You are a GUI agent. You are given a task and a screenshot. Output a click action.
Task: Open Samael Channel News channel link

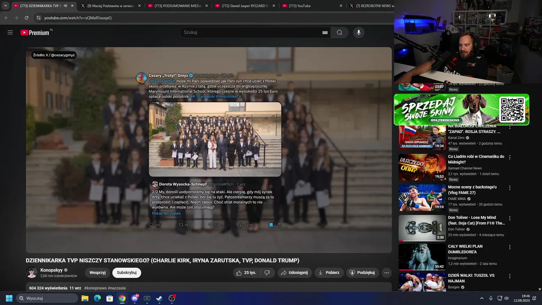click(x=465, y=168)
